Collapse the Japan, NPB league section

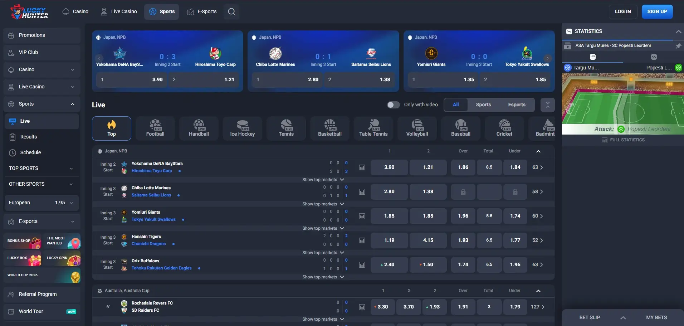pyautogui.click(x=538, y=151)
